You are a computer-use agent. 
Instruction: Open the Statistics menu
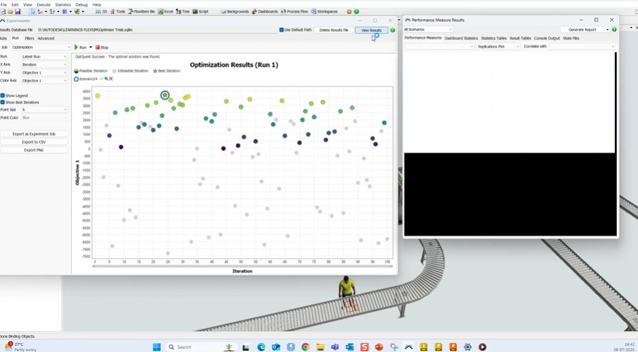63,4
